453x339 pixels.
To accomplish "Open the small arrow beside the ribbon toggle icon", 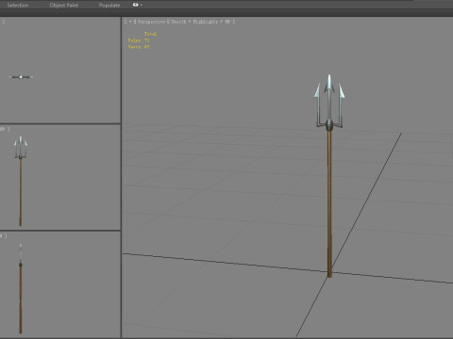I will pos(142,5).
